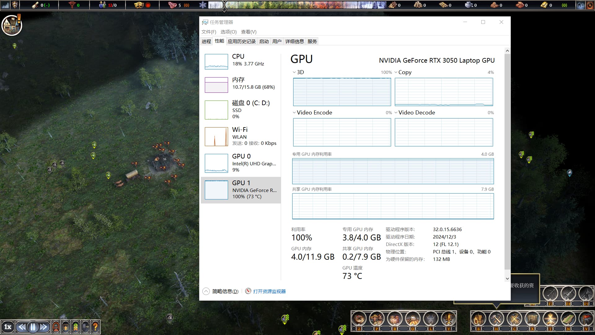
Task: Select the wooden palisade icon (X)
Action: click(x=532, y=319)
